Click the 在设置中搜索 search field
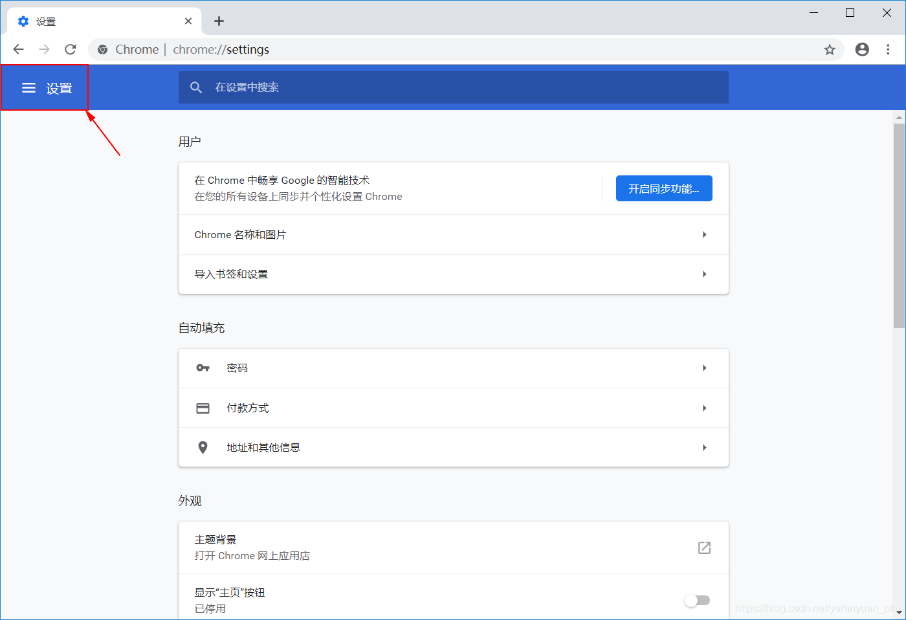 tap(454, 87)
